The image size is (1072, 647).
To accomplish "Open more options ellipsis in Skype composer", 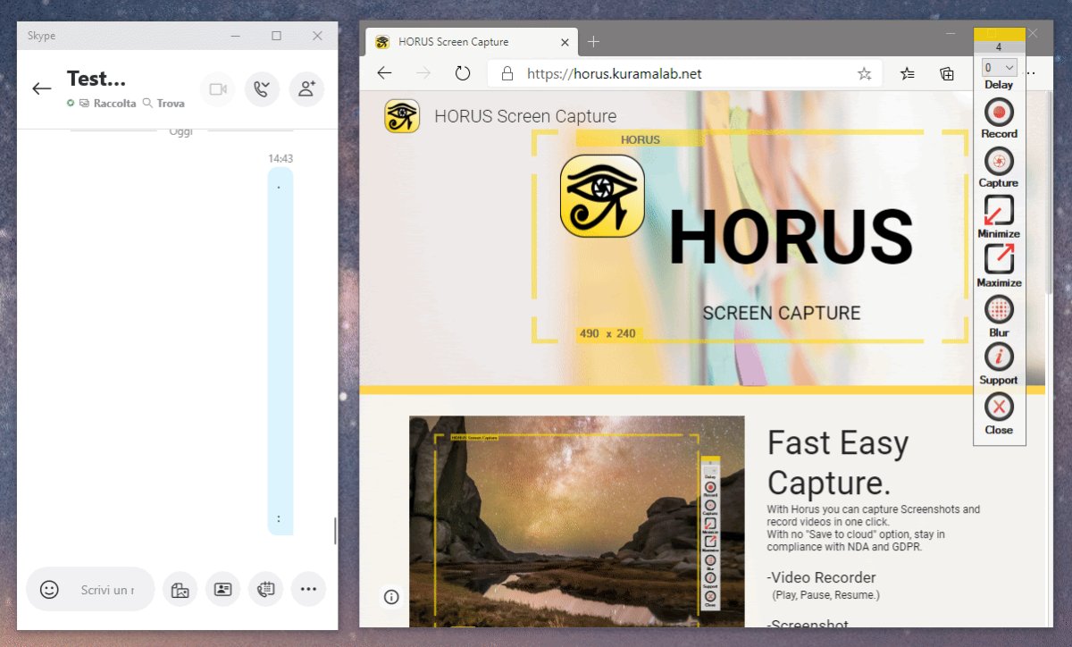I will tap(308, 590).
